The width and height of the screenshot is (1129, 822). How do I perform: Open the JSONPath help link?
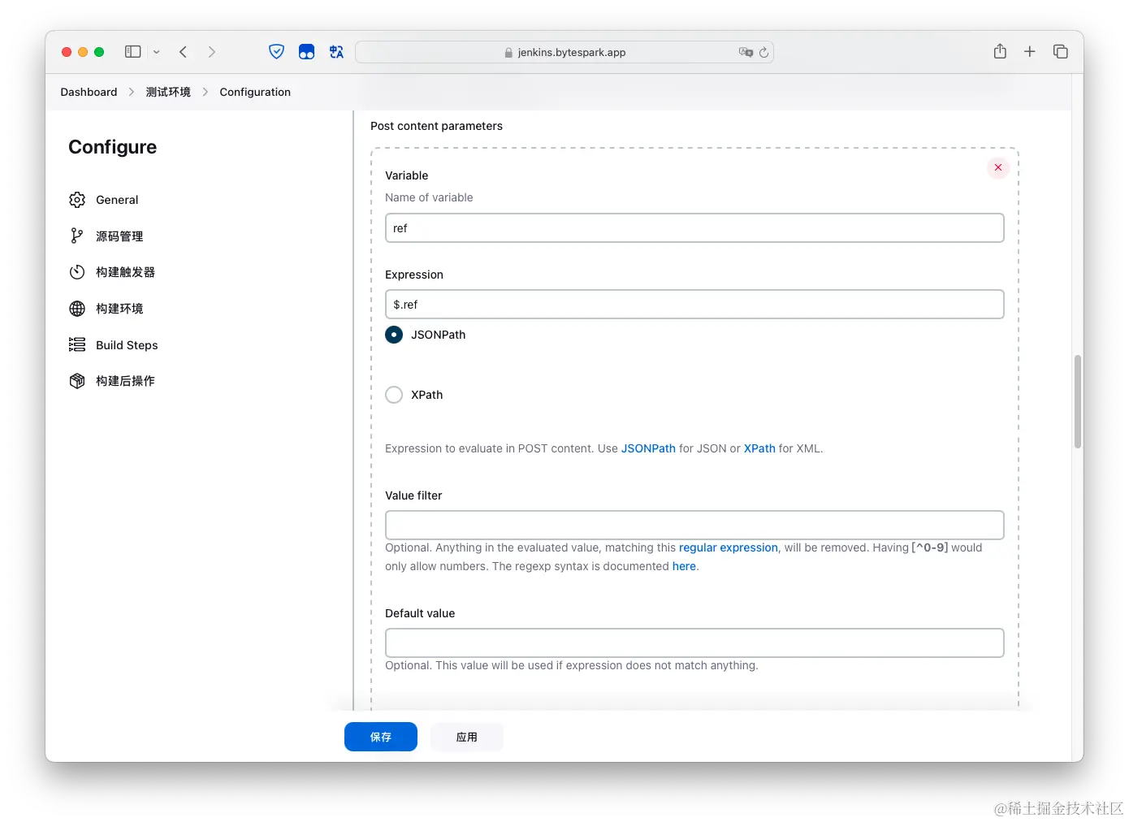point(648,448)
